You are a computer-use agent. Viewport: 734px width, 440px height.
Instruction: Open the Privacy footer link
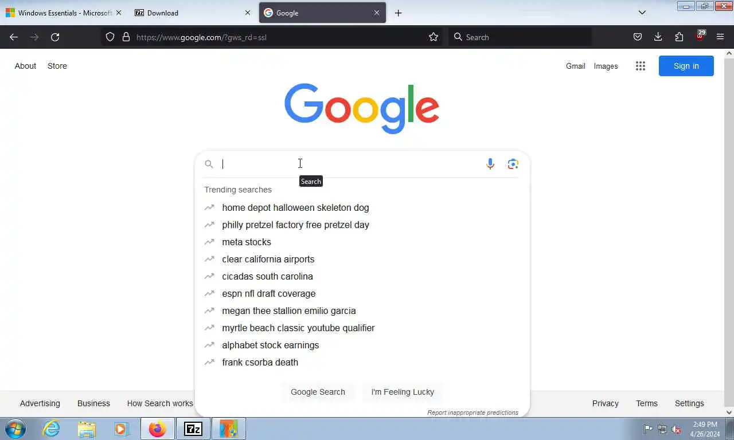[x=605, y=403]
